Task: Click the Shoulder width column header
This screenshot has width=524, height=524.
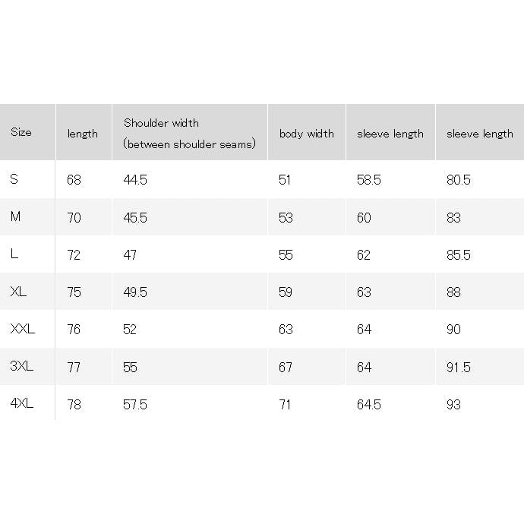Action: tap(190, 134)
